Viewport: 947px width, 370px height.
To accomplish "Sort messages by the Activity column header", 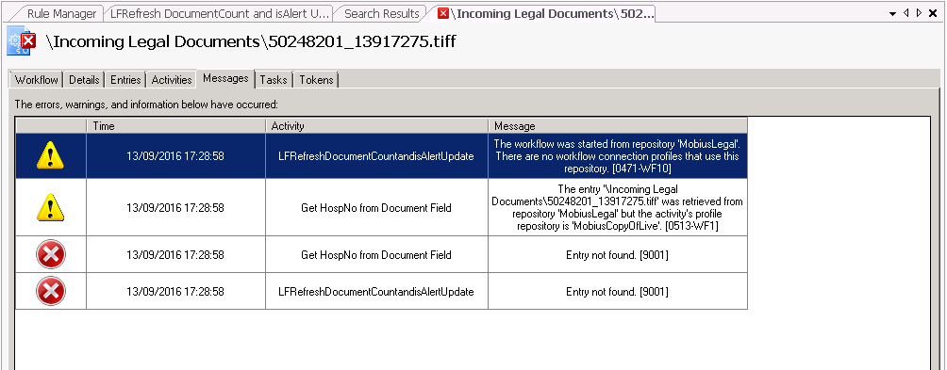I will coord(377,126).
